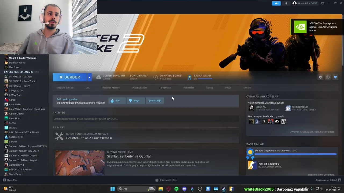Open Arkadaşlar ve Sohbet panel
This screenshot has width=344, height=193.
pos(328,180)
